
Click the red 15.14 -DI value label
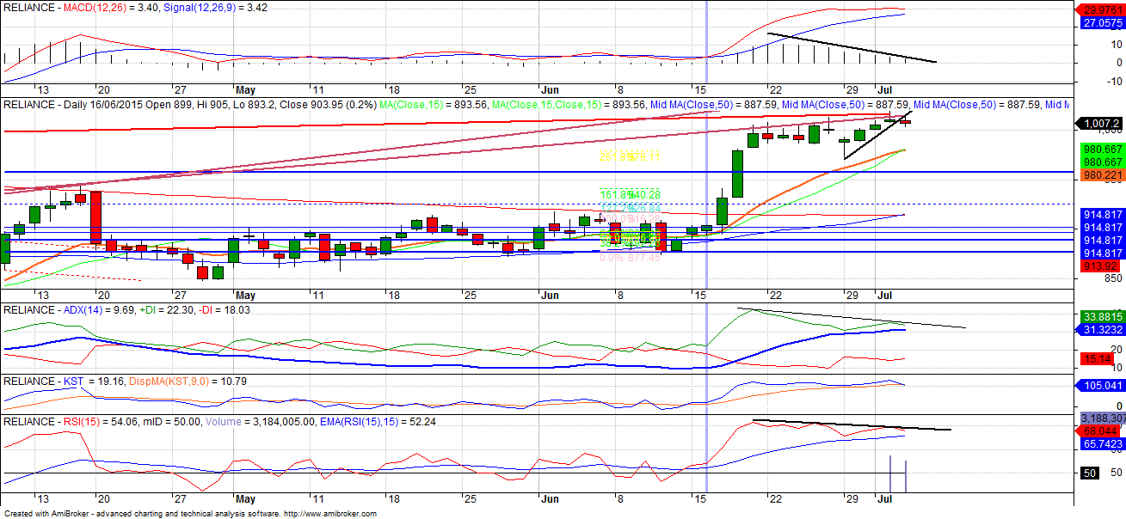pos(1095,358)
